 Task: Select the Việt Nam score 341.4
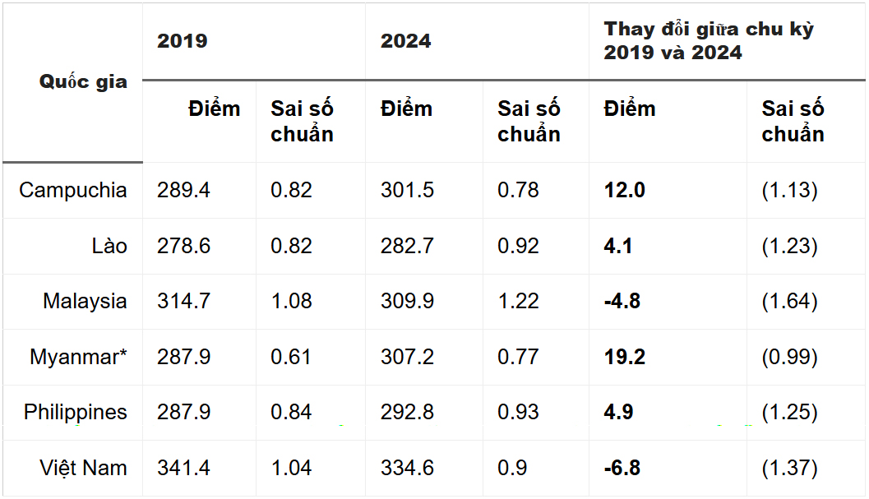pos(183,469)
